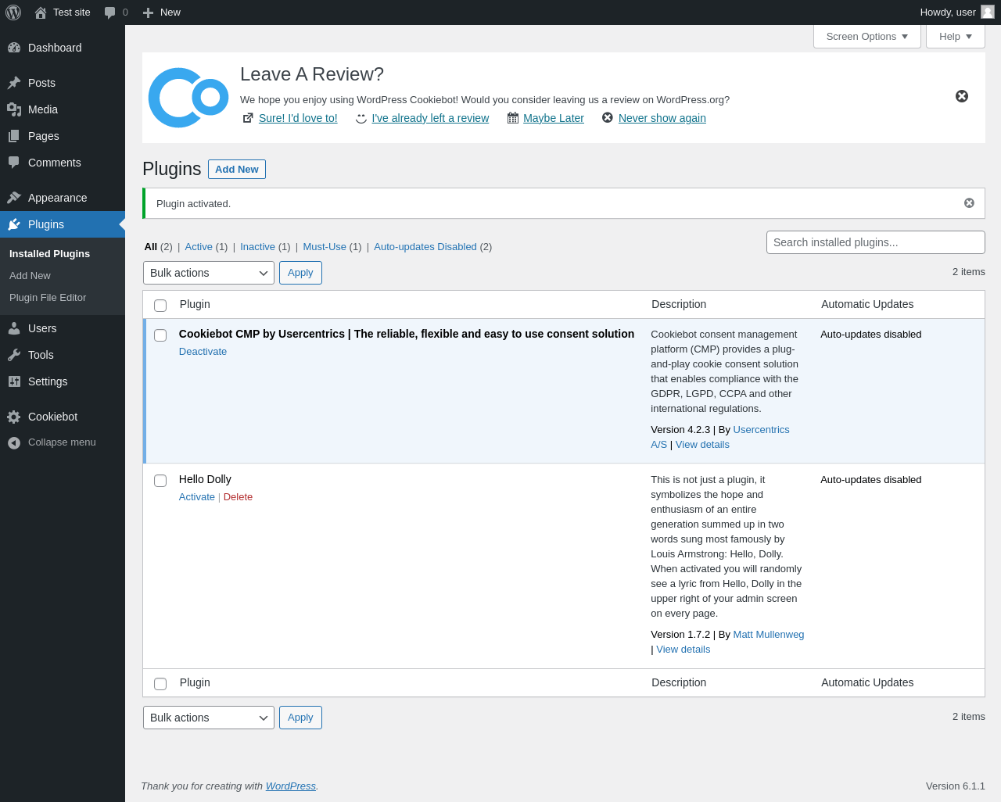Select the Hello Dolly plugin checkbox
This screenshot has width=1001, height=802.
click(x=160, y=481)
